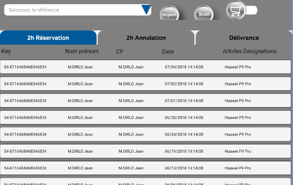Expand the reference dropdown arrow
This screenshot has width=293, height=185.
click(146, 10)
